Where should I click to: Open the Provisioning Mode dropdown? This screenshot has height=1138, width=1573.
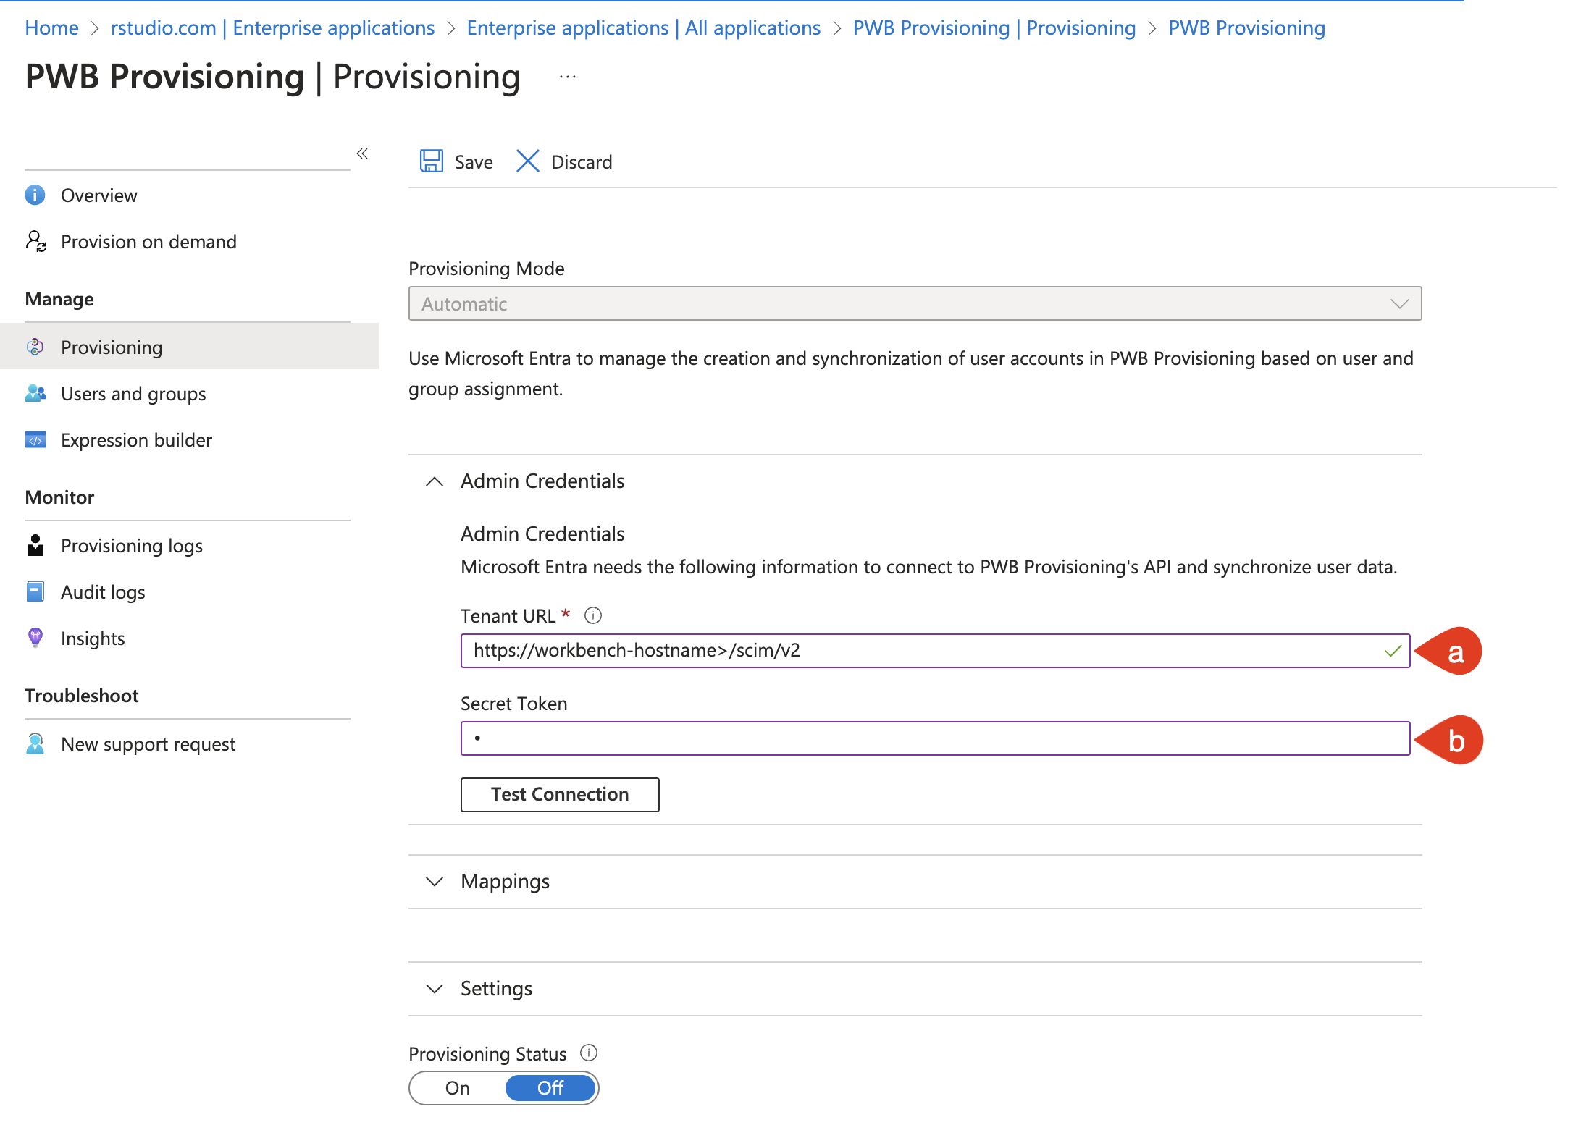coord(915,303)
